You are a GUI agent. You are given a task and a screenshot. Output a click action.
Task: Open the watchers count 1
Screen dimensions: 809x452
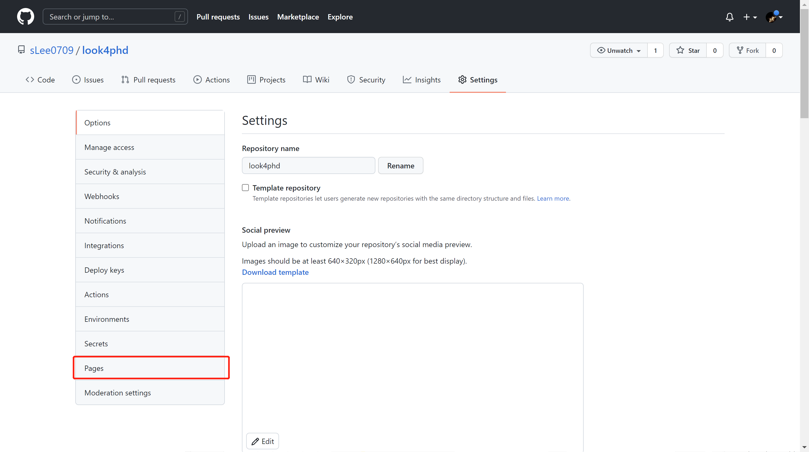pyautogui.click(x=655, y=50)
